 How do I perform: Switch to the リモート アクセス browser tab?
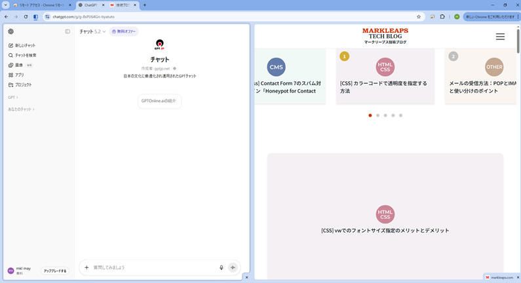(x=39, y=5)
